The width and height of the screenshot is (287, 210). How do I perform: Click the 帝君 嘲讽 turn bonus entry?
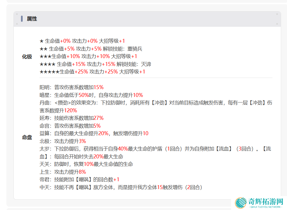(x=79, y=180)
